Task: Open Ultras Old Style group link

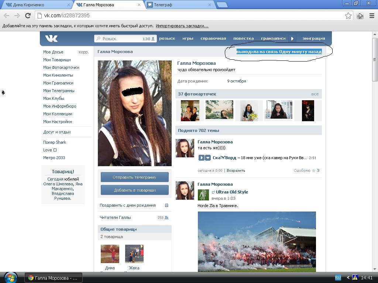Action: 232,192
